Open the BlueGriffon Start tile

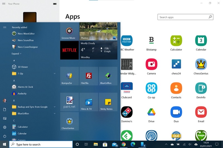(x=108, y=76)
